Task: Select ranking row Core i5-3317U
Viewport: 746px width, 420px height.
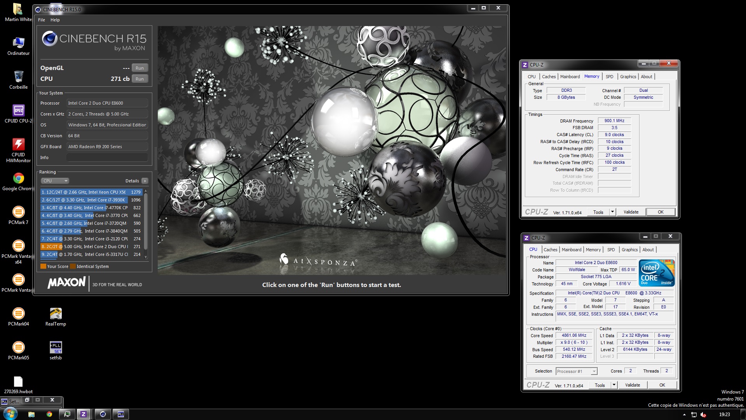Action: click(x=91, y=254)
